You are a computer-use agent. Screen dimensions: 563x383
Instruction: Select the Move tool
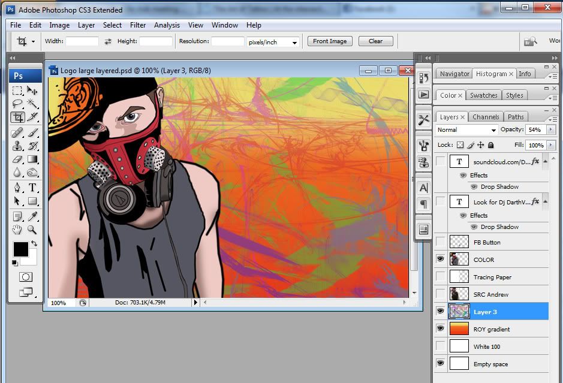click(x=32, y=91)
